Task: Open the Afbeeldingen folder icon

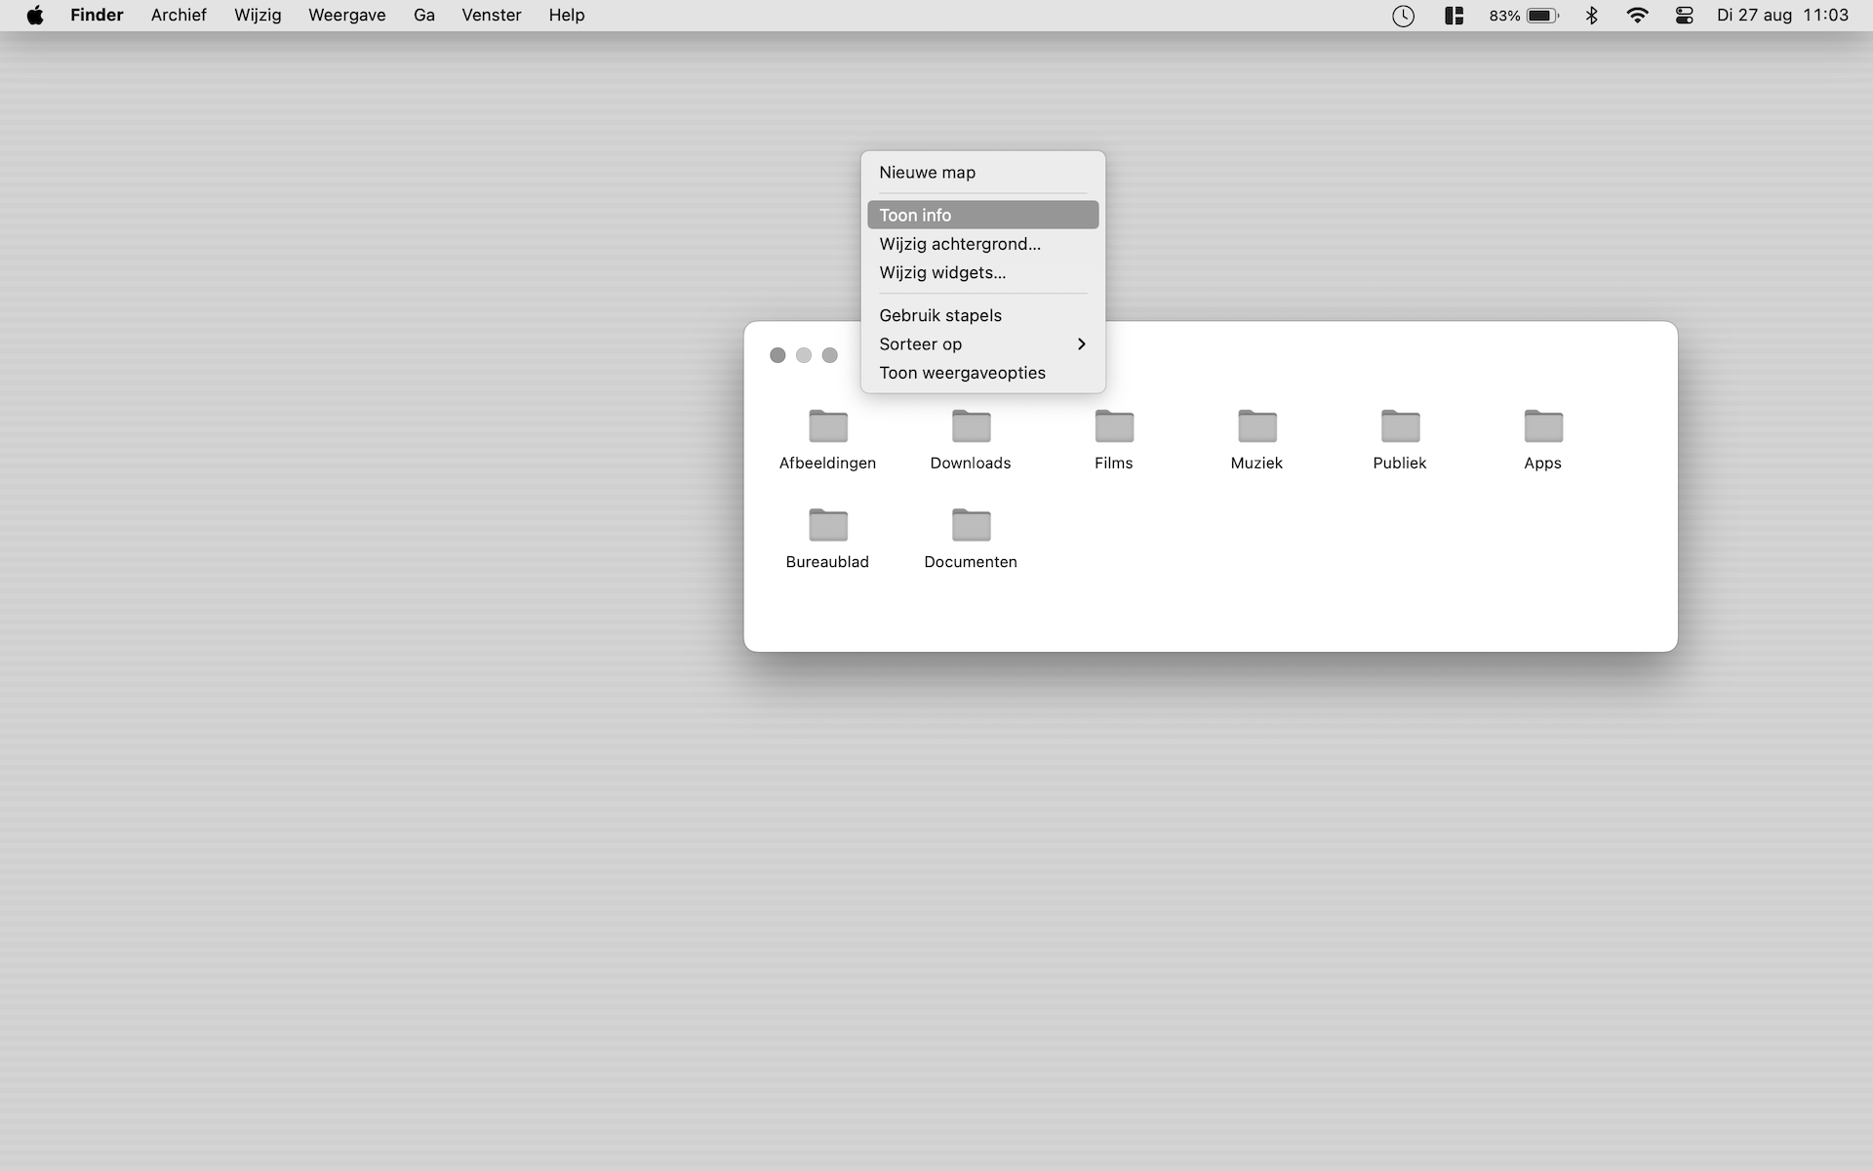Action: tap(828, 426)
